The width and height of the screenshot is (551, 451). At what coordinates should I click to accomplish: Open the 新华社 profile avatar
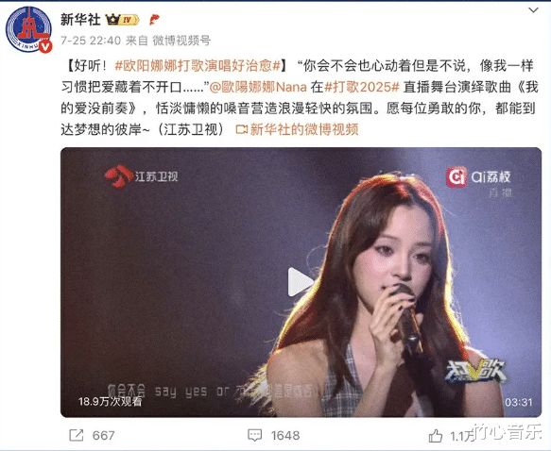click(x=28, y=28)
